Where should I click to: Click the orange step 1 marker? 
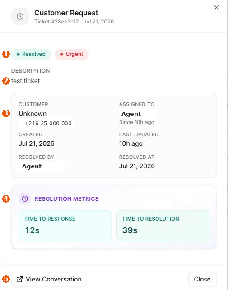point(6,55)
